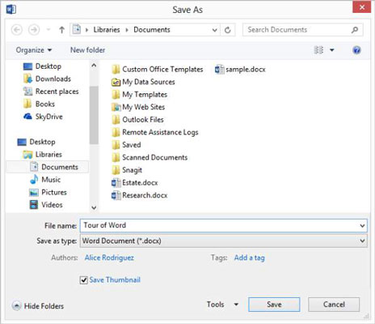Viewport: 375px width, 324px height.
Task: Click the change view icon
Action: tap(318, 50)
